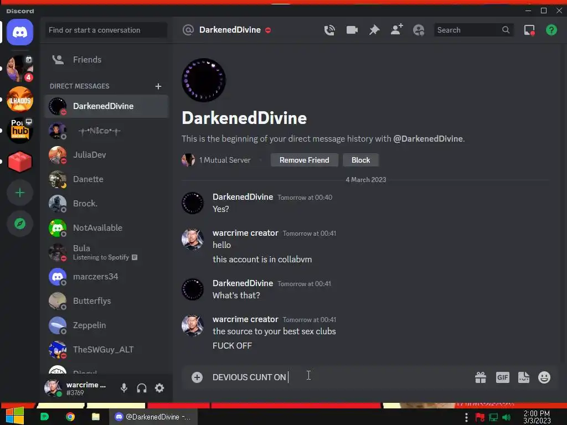Open Discord home direct messages button
This screenshot has width=567, height=425.
pos(20,33)
